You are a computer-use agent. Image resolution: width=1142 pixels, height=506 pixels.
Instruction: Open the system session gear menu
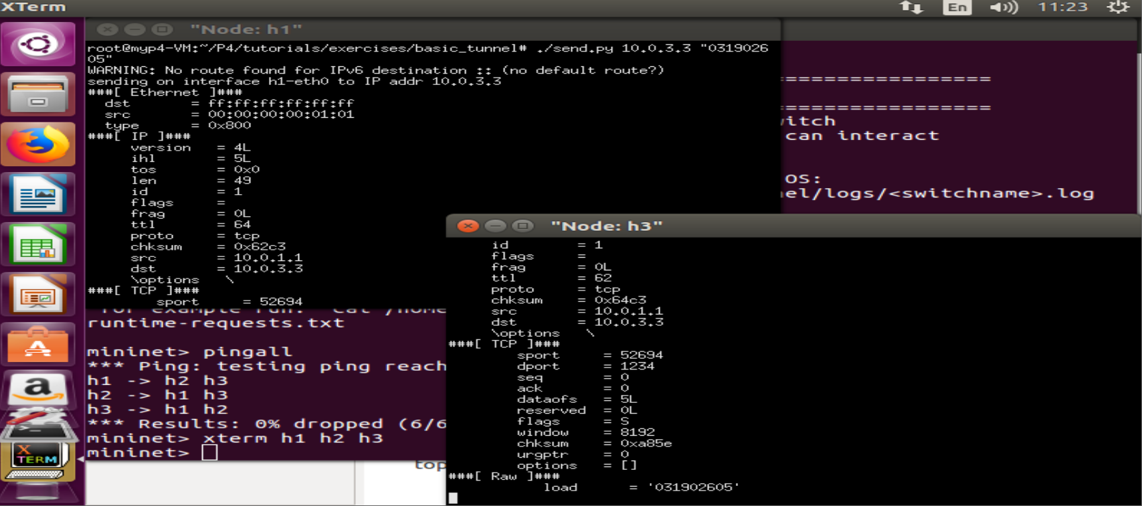tap(1118, 7)
